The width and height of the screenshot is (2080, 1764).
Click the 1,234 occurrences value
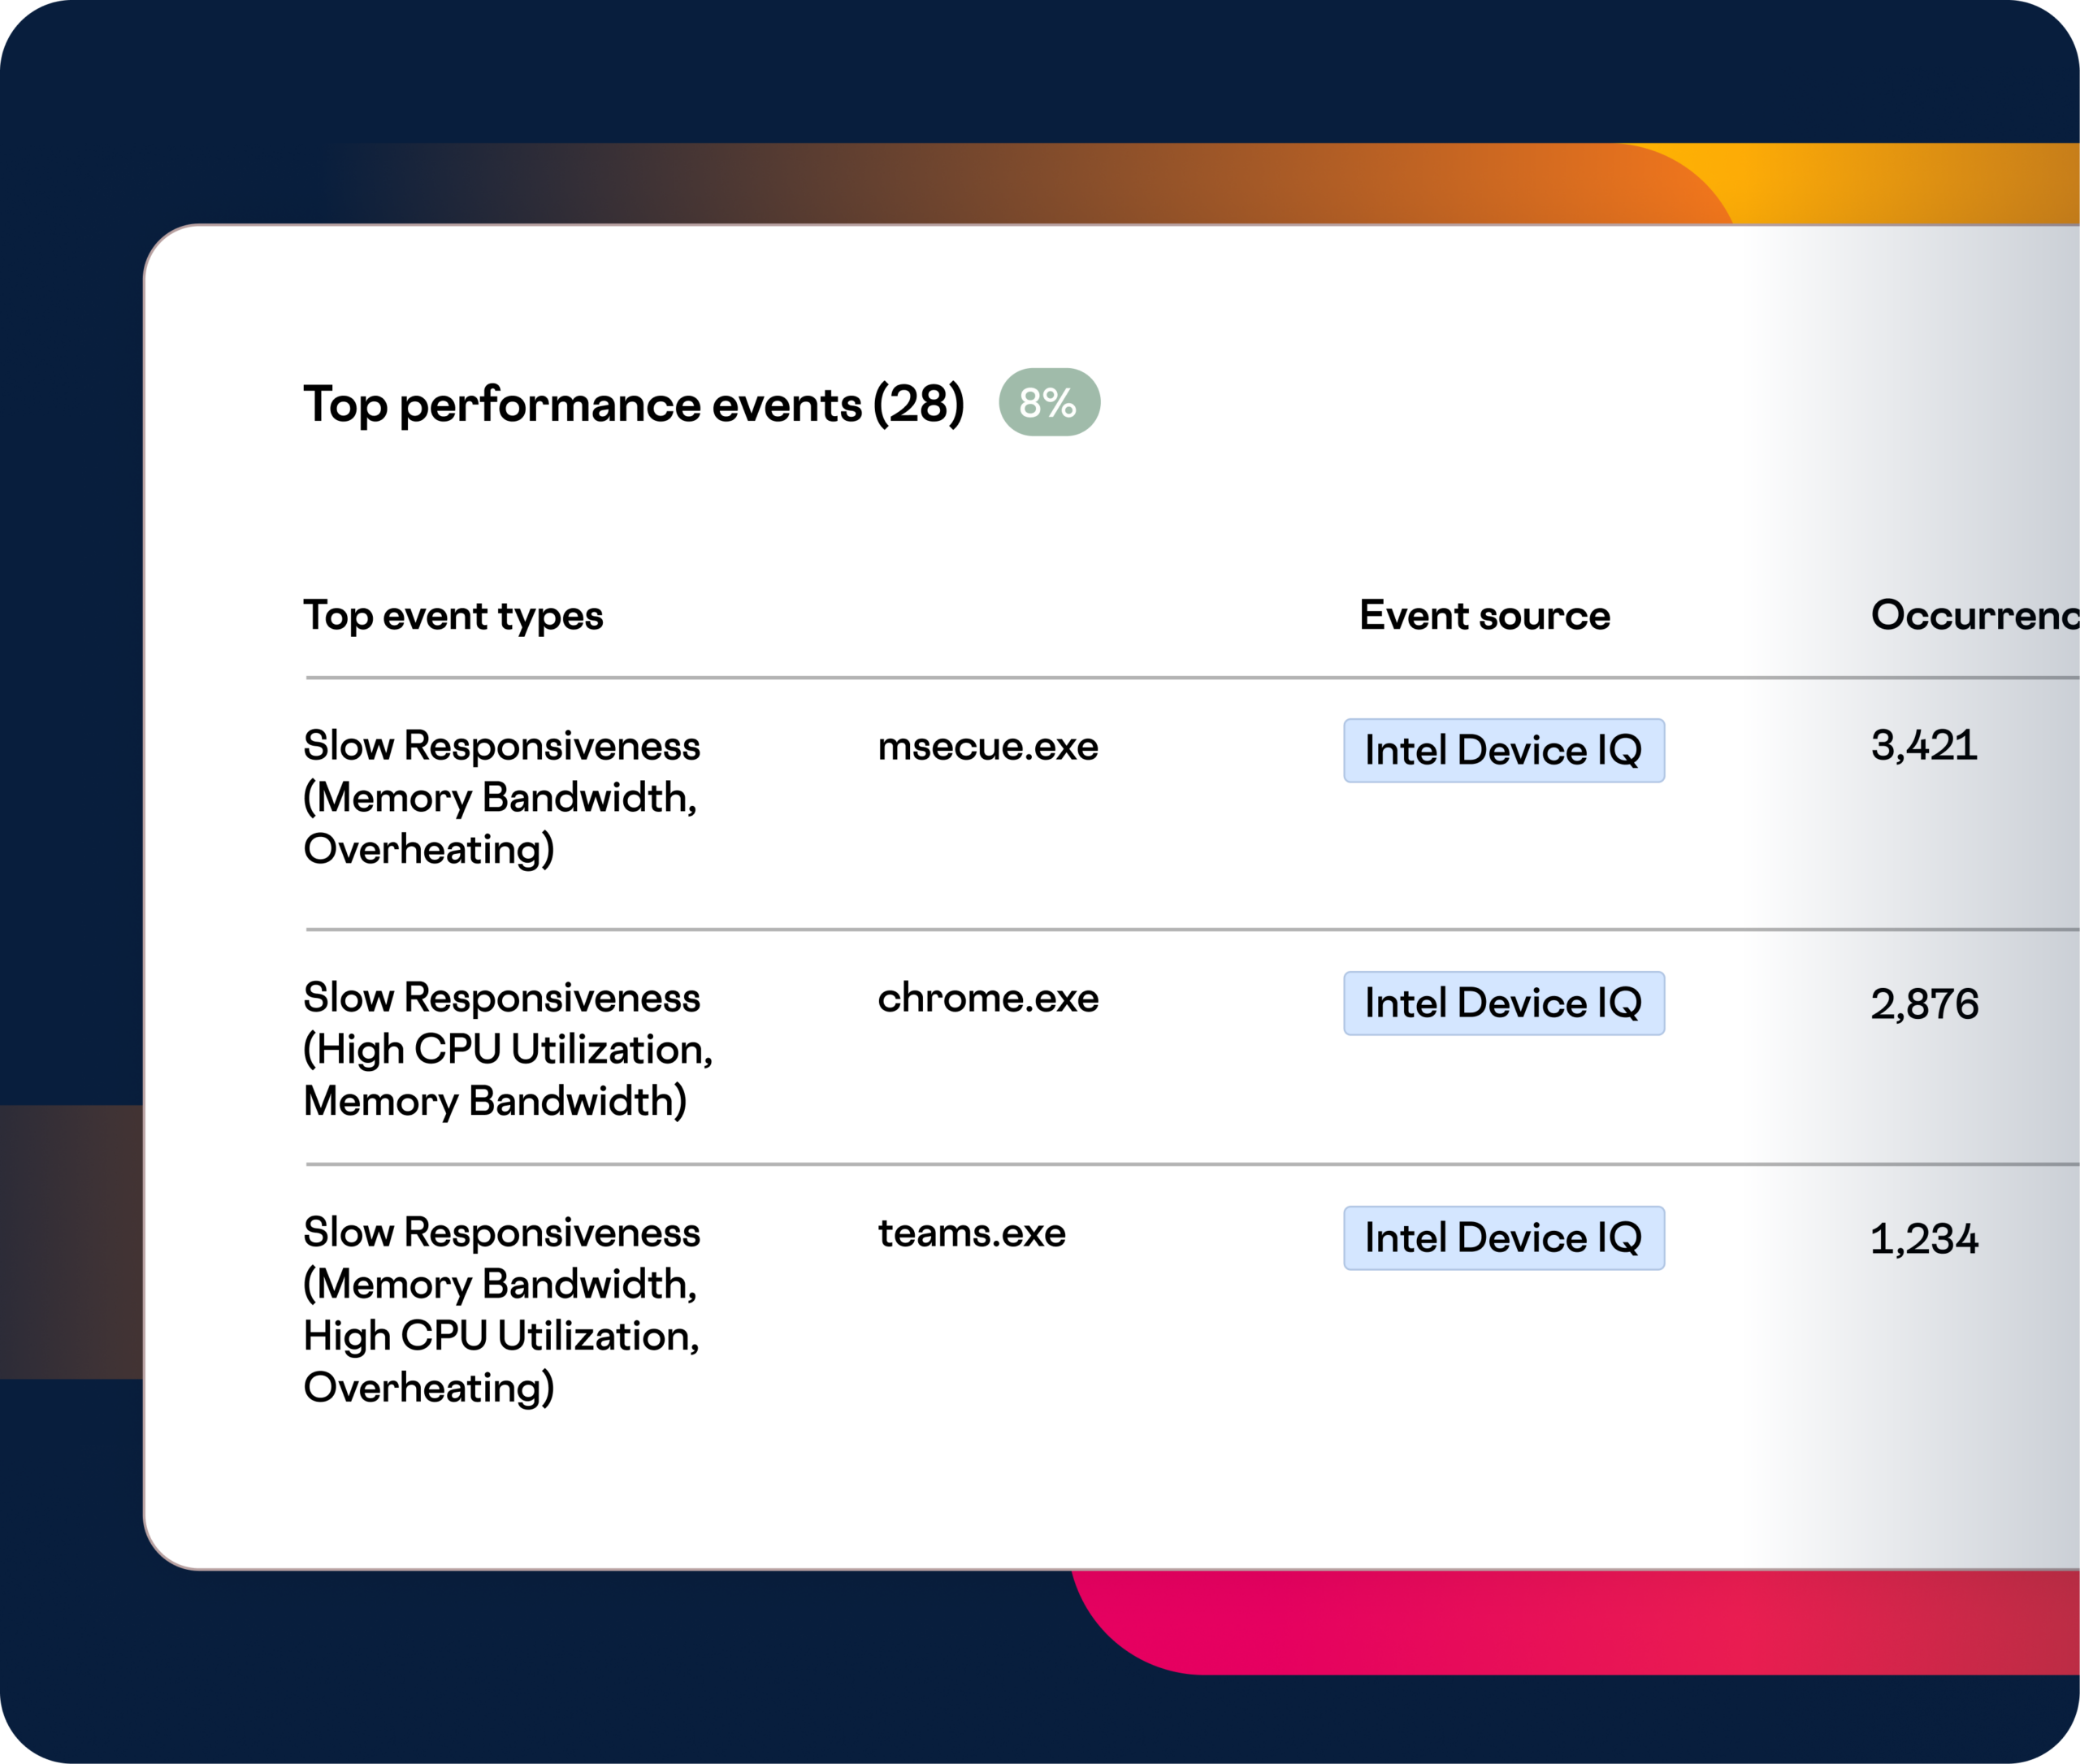pos(1923,1239)
